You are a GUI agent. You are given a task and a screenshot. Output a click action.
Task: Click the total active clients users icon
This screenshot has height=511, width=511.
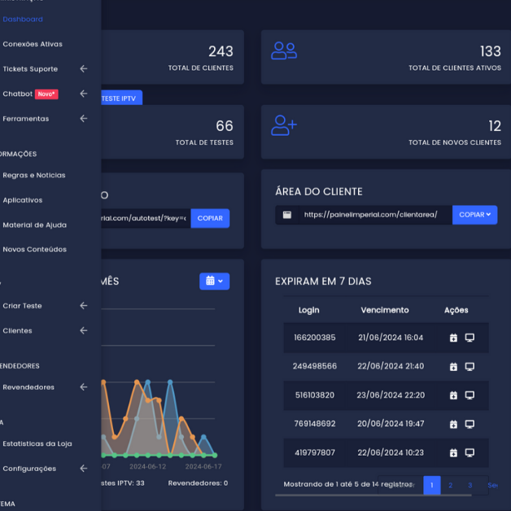tap(284, 50)
